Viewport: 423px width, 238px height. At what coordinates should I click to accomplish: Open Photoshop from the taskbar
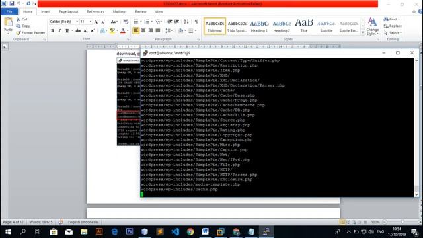(130, 231)
